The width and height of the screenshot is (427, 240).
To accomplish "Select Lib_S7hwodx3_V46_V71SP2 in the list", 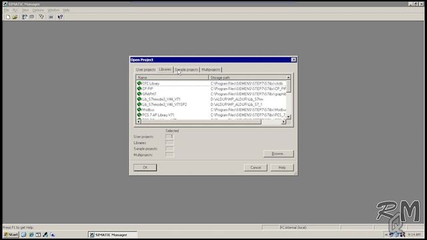I will point(211,105).
